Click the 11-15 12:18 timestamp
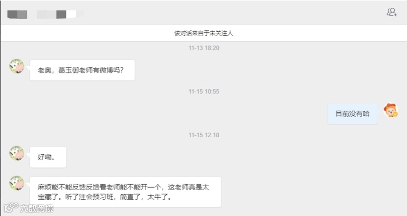 coord(204,135)
